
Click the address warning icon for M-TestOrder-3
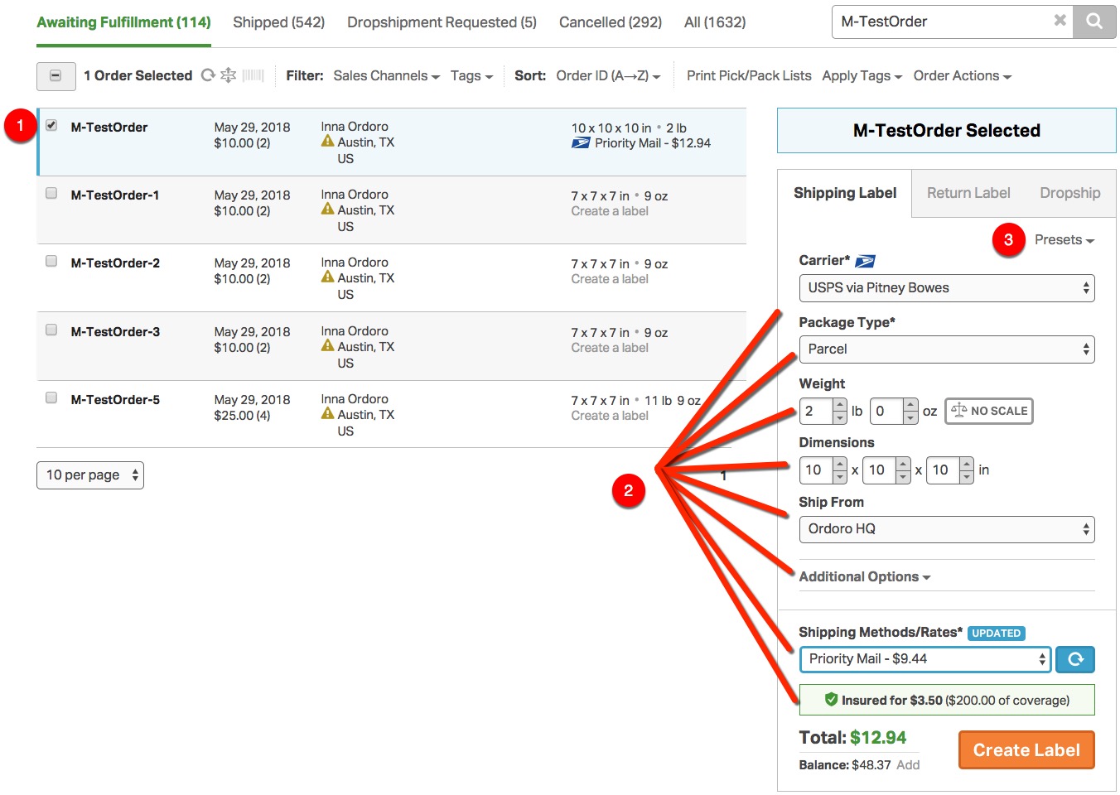[328, 346]
